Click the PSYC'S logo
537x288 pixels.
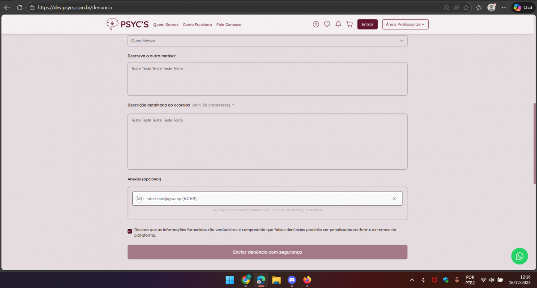click(128, 24)
